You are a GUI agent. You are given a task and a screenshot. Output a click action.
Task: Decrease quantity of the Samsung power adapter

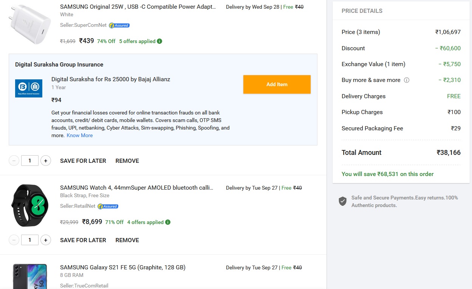click(x=14, y=161)
